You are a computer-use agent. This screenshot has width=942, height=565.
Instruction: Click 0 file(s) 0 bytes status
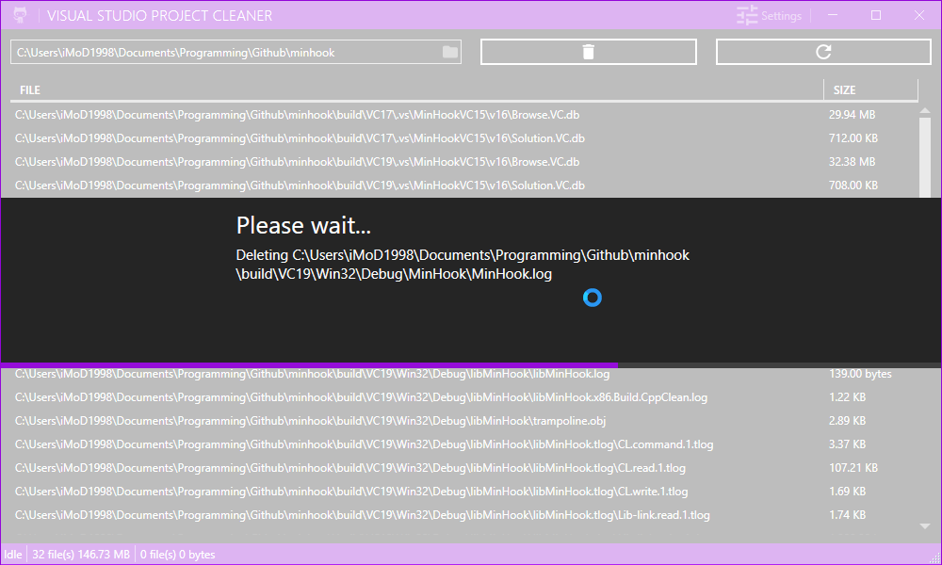click(x=177, y=555)
